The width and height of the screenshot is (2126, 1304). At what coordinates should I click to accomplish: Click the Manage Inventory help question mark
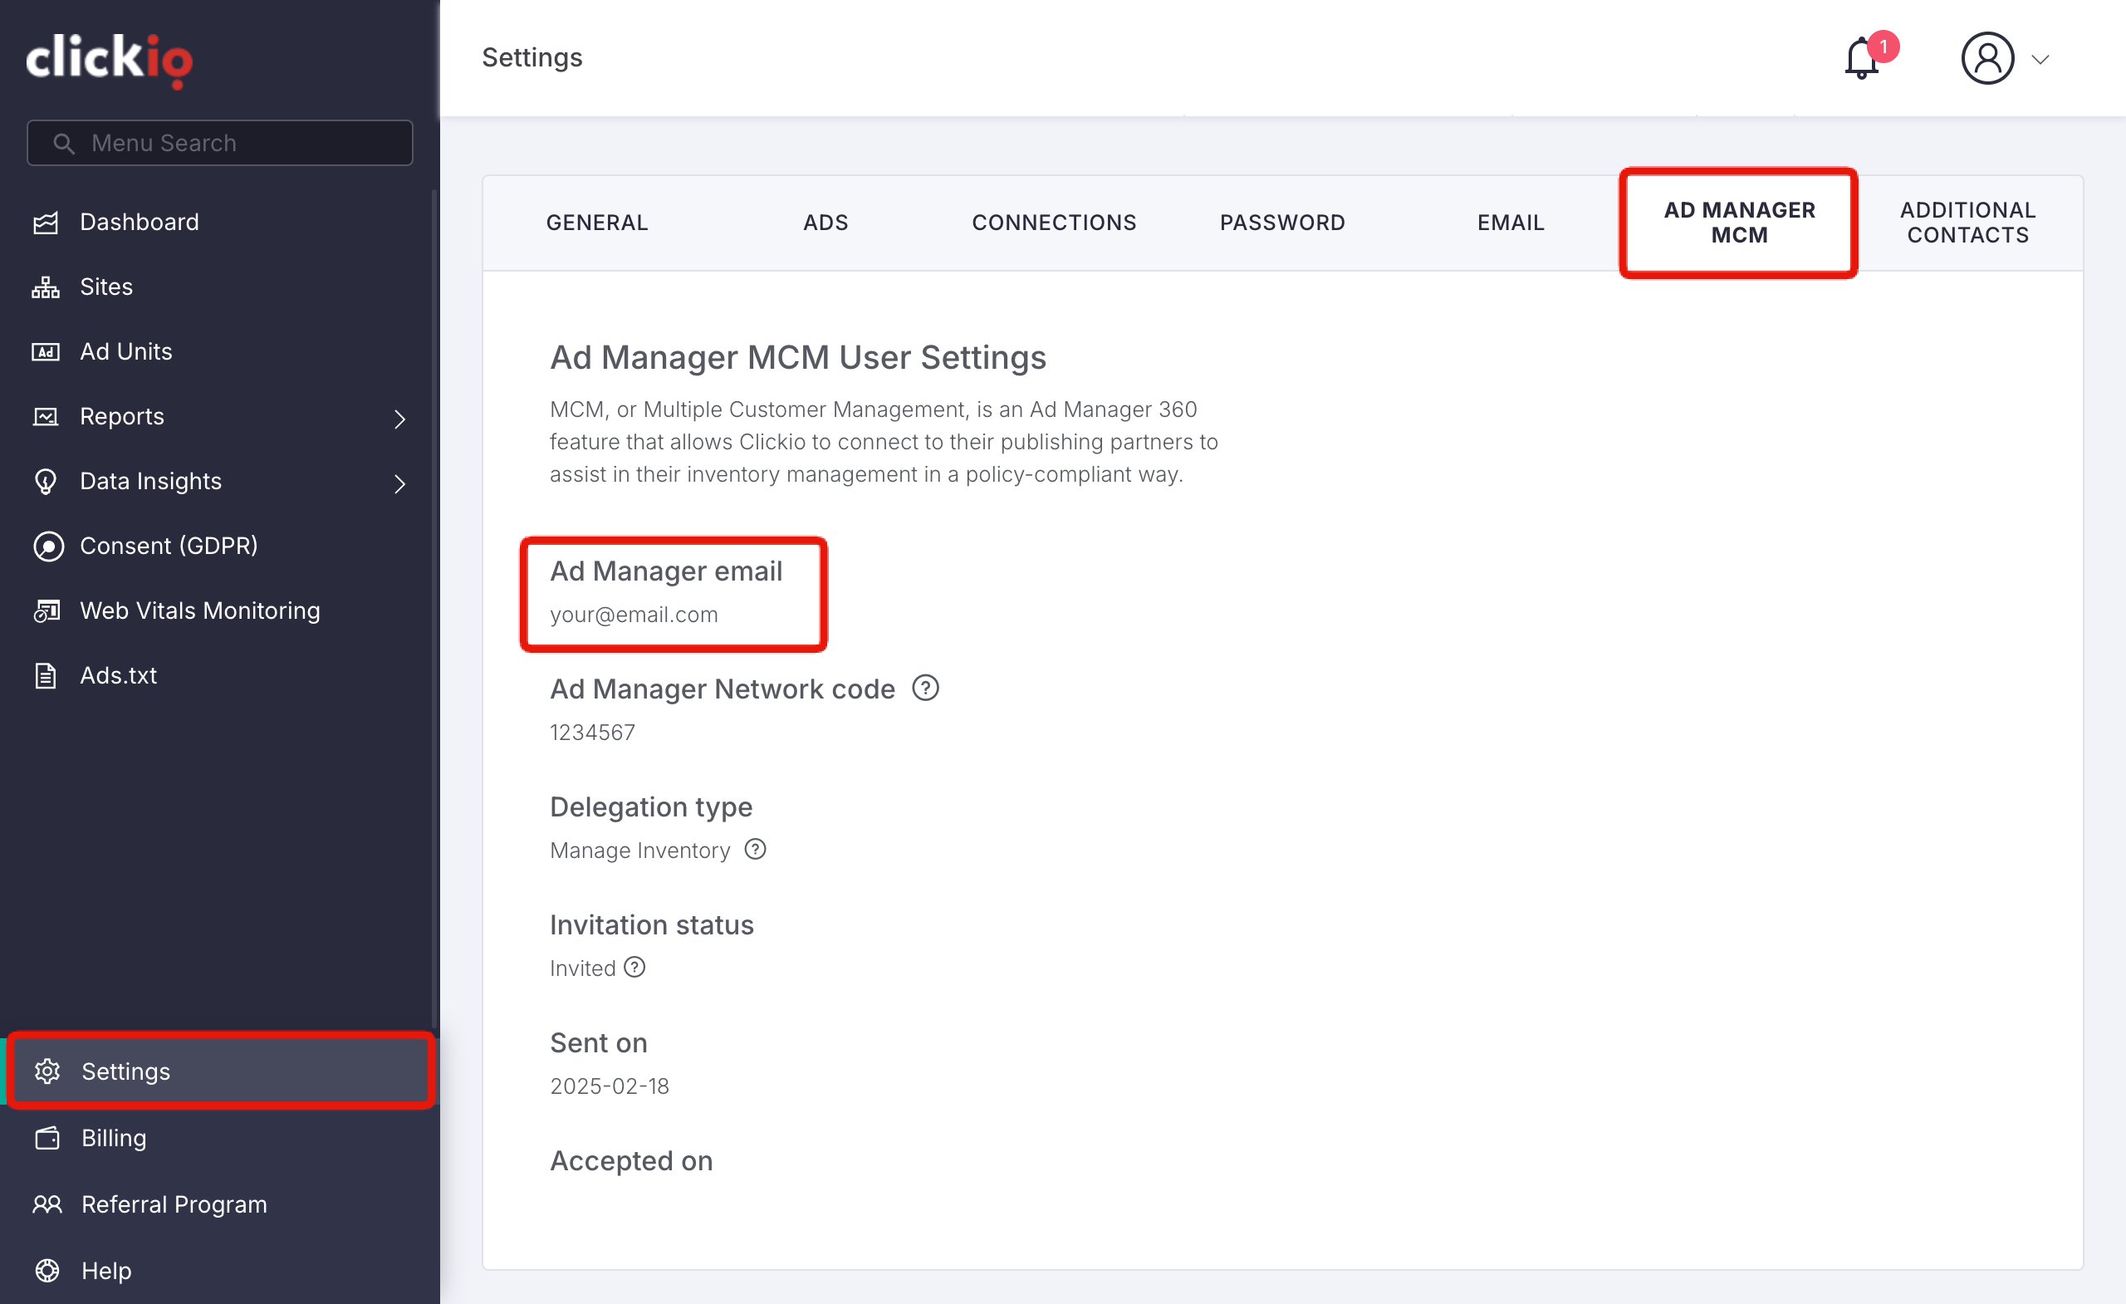(x=755, y=849)
